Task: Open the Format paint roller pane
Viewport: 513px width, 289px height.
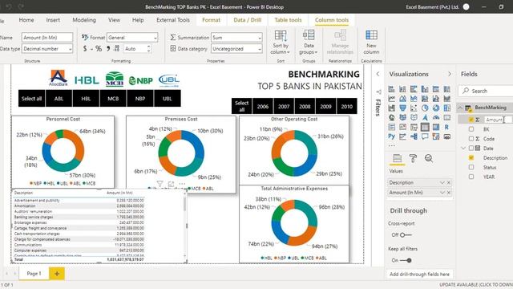Action: pos(413,159)
